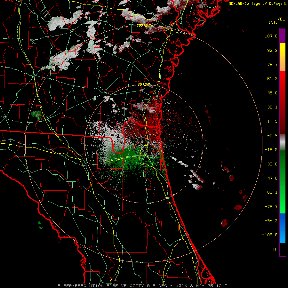Click the -32.0 legend value

coord(271,164)
